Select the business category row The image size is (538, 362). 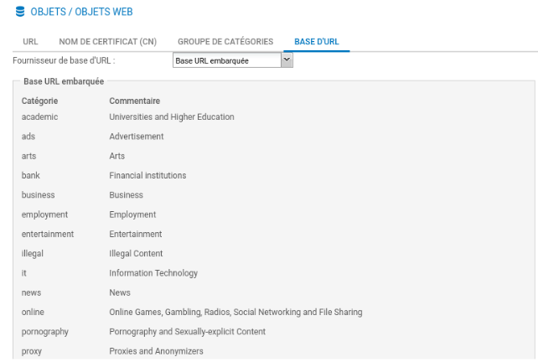pyautogui.click(x=38, y=195)
